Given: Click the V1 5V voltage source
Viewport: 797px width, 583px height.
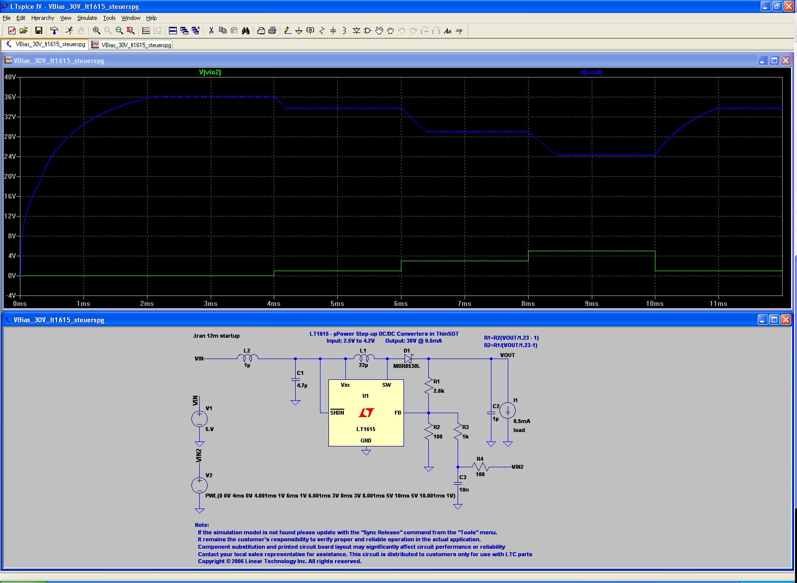Looking at the screenshot, I should point(200,419).
